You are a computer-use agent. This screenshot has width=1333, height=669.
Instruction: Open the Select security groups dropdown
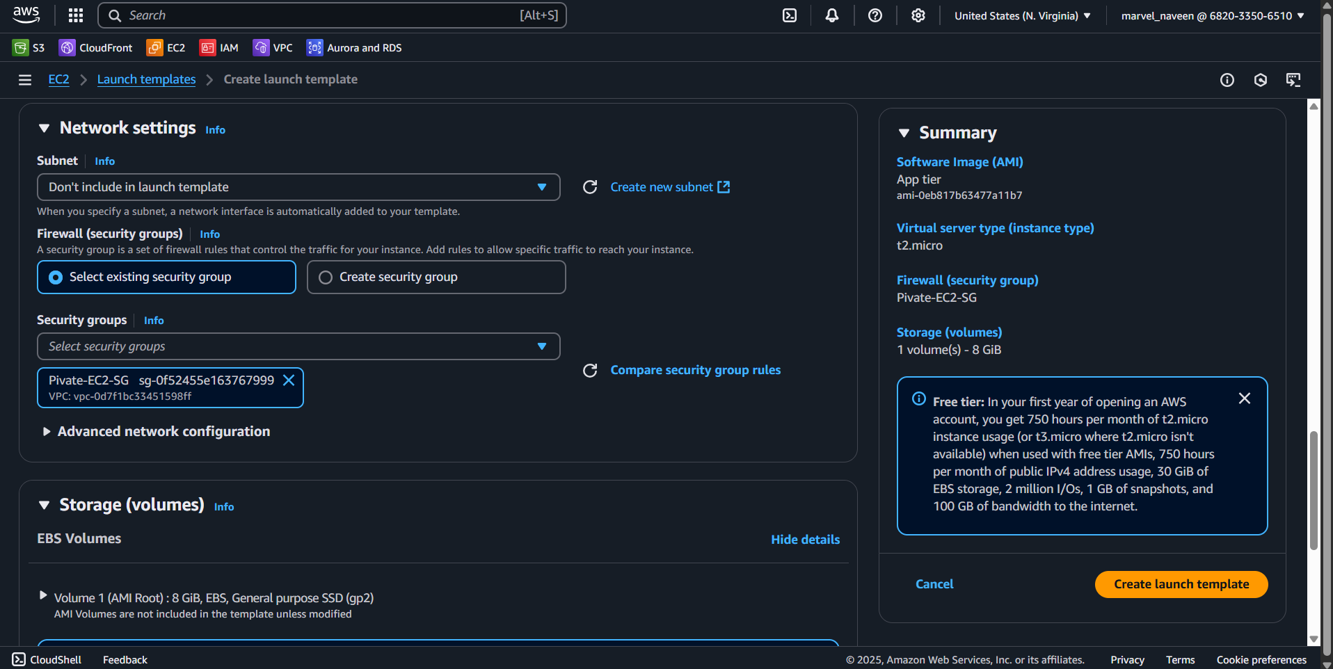tap(298, 346)
